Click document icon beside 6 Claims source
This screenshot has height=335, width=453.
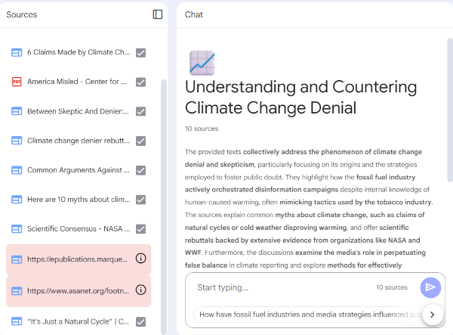(x=17, y=52)
